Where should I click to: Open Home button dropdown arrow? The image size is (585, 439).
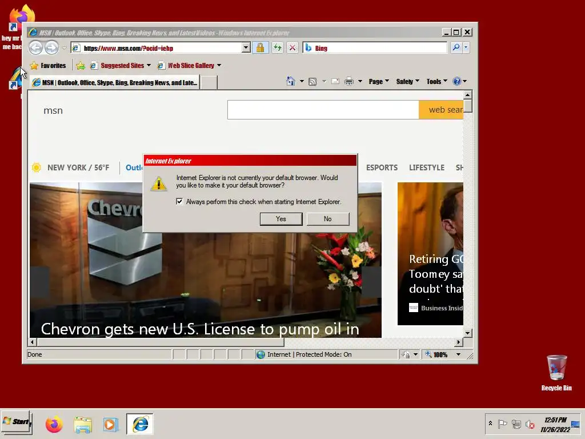(302, 81)
